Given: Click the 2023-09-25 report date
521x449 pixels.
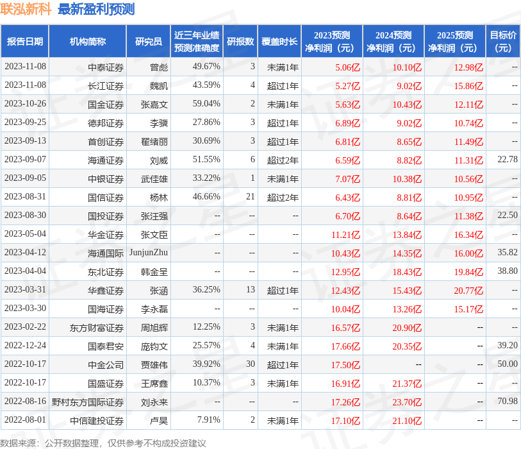Looking at the screenshot, I should click(x=25, y=123).
